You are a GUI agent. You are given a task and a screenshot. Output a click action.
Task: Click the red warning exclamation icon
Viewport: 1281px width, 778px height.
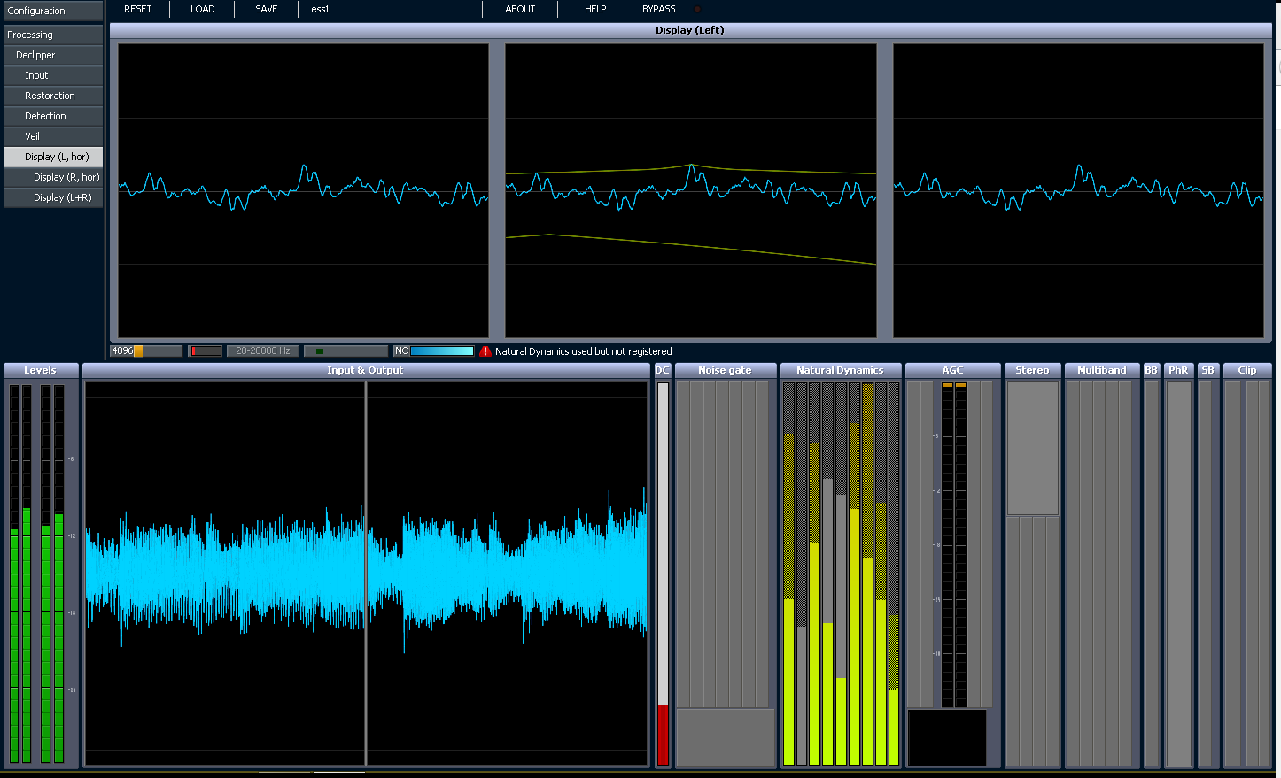(485, 351)
